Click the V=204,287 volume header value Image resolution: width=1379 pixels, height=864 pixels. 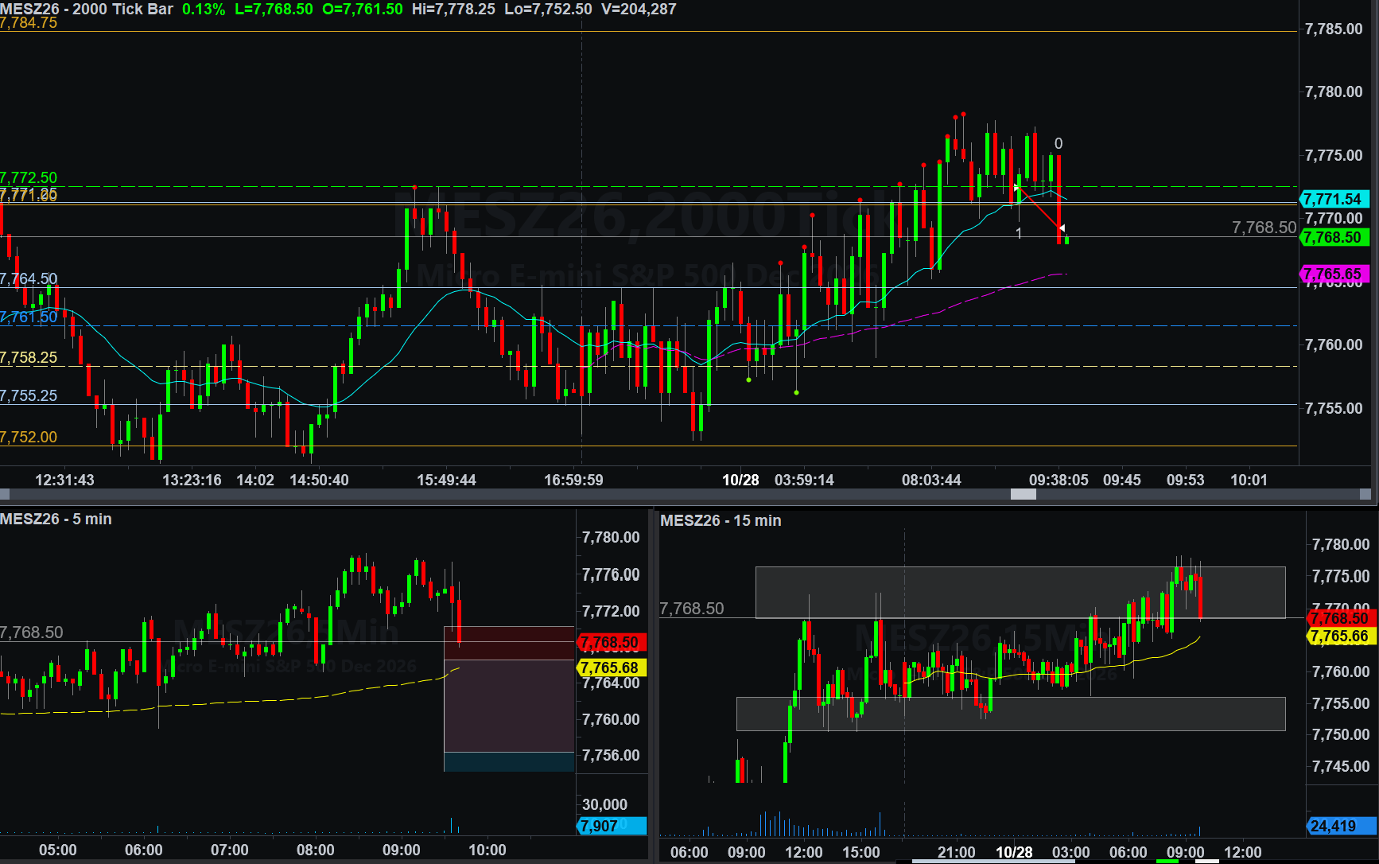pyautogui.click(x=639, y=9)
